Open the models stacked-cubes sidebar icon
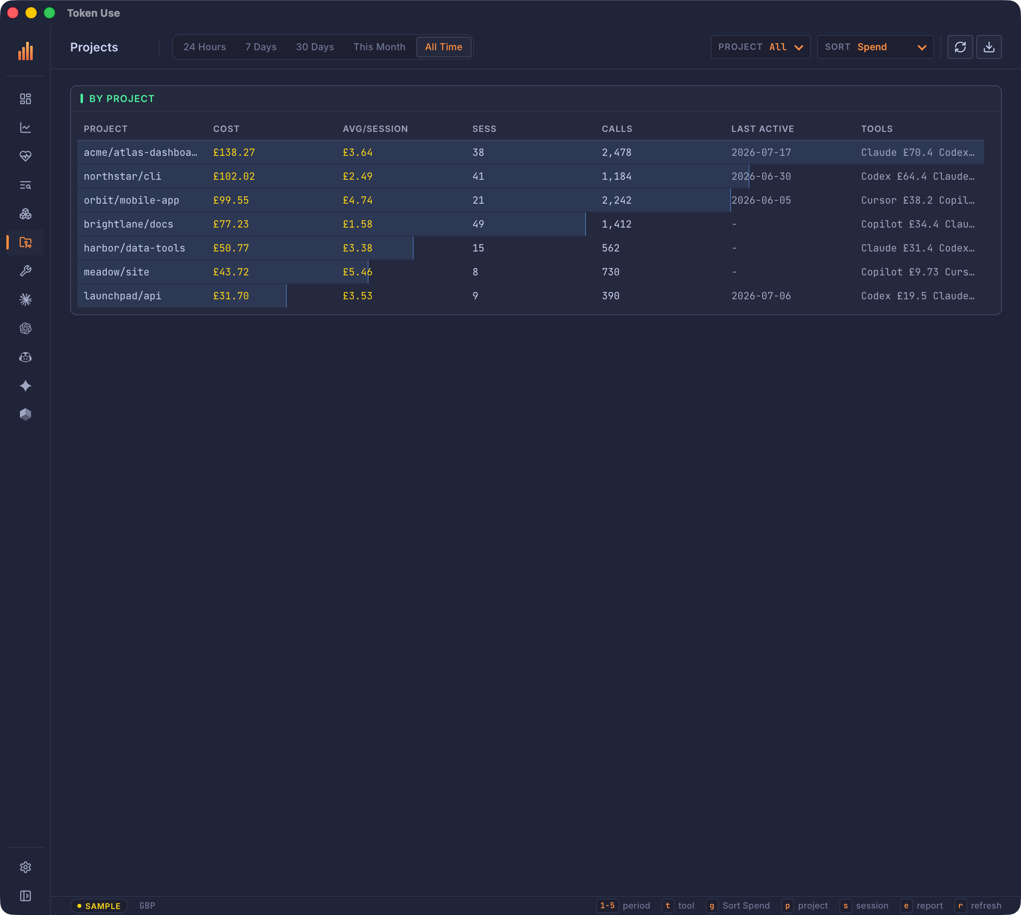The image size is (1021, 915). click(x=25, y=214)
